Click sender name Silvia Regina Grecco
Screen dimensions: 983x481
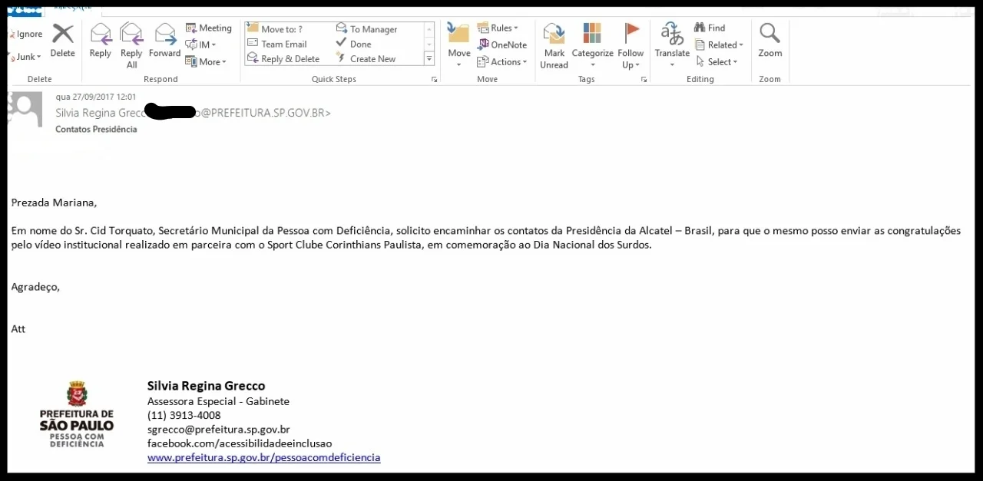(x=100, y=113)
